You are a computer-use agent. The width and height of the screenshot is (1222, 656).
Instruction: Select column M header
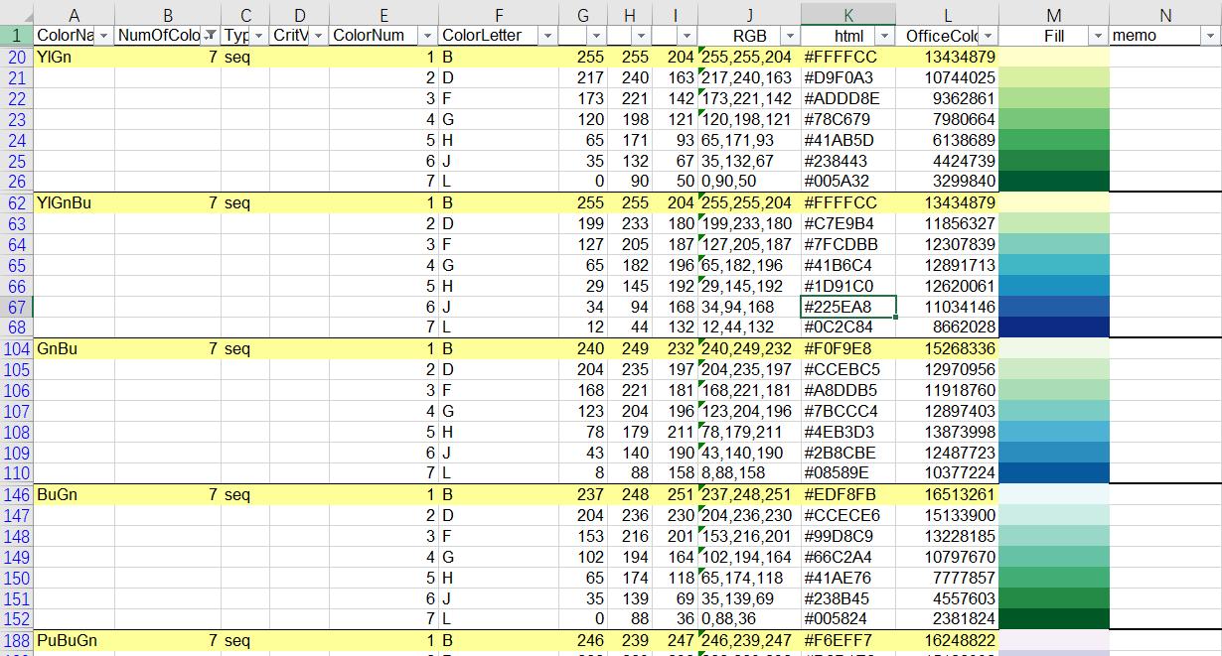(1054, 15)
